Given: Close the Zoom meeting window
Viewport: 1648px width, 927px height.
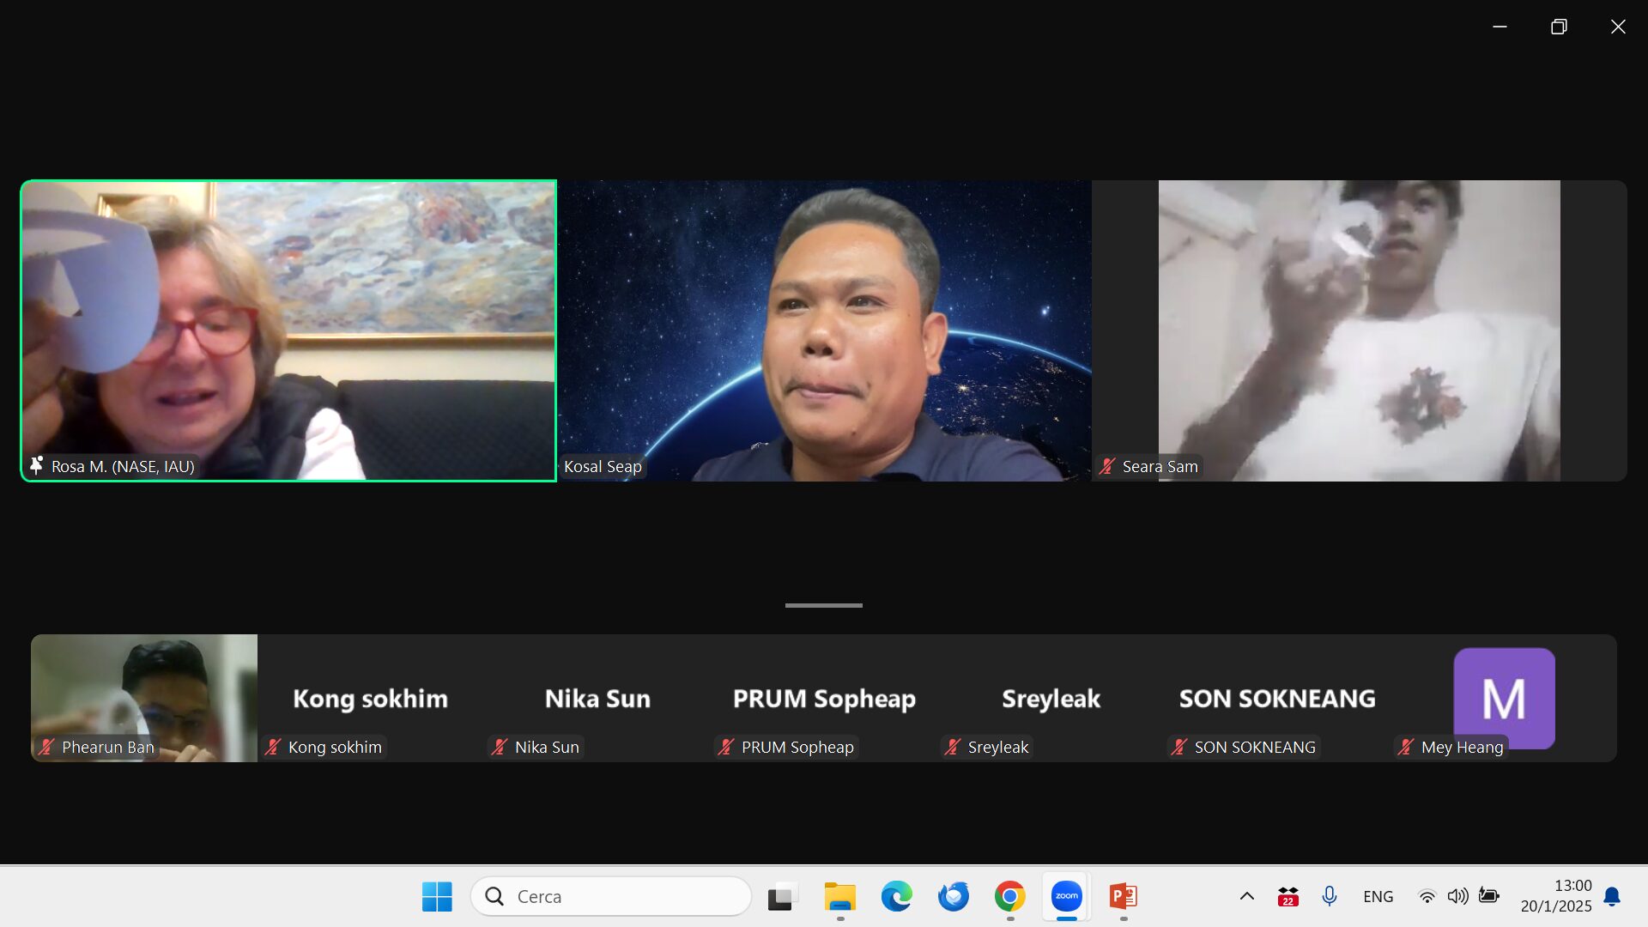Looking at the screenshot, I should point(1618,27).
